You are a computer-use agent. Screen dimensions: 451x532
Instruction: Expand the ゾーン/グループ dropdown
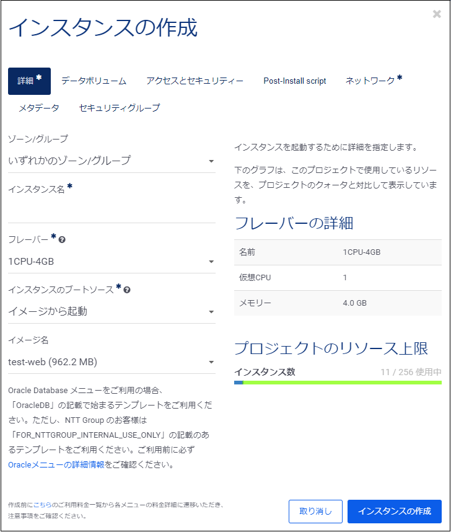pyautogui.click(x=112, y=161)
